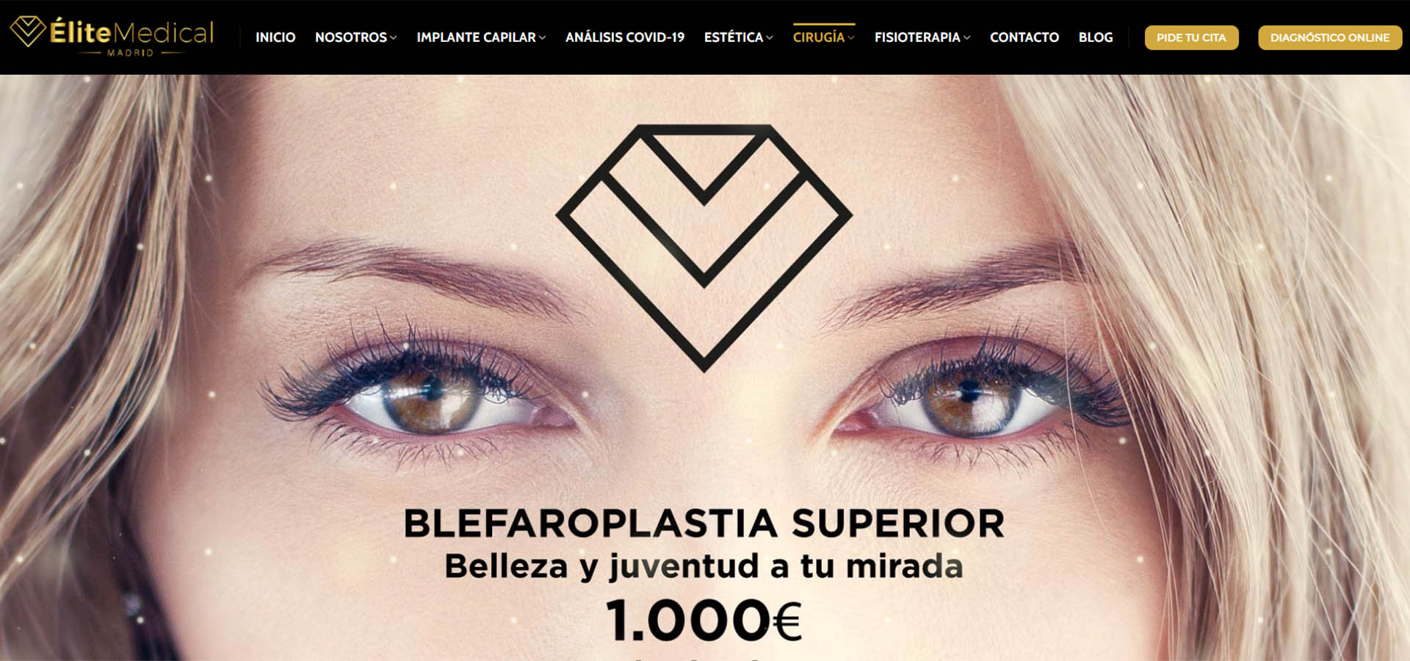Open the Análisis COVID-19 page
This screenshot has width=1410, height=661.
click(625, 37)
